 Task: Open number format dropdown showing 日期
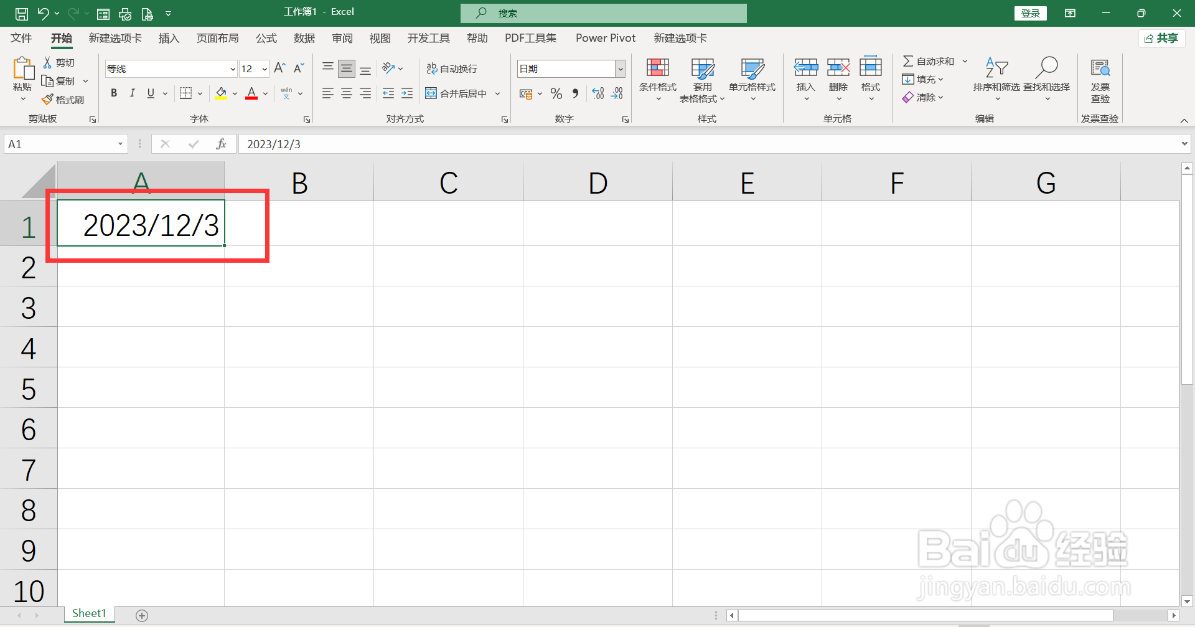[621, 69]
